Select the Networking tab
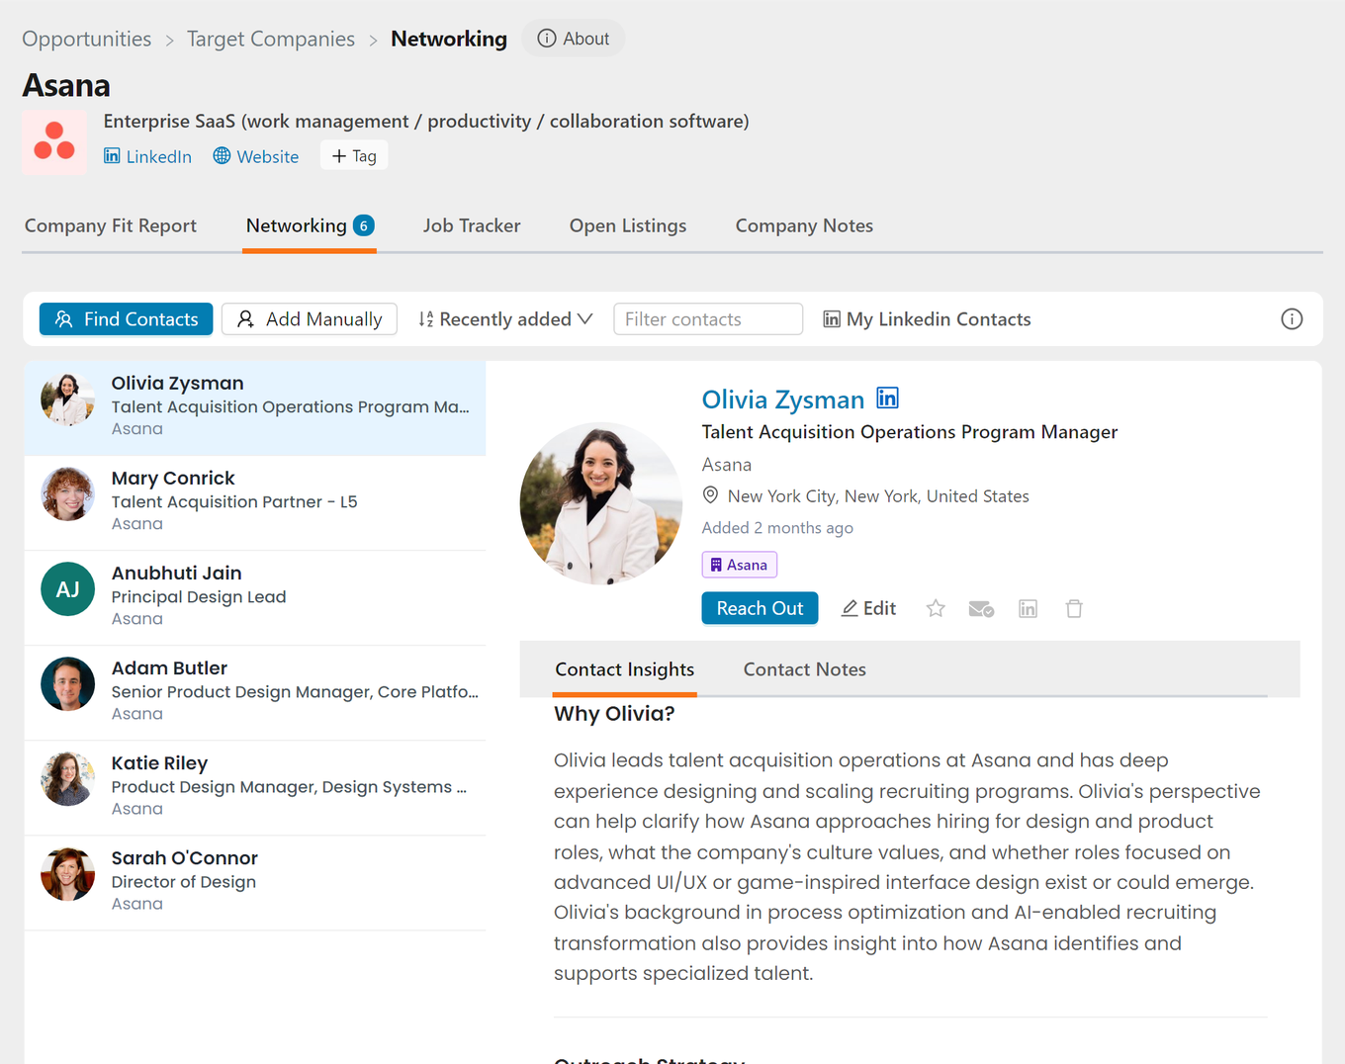 pyautogui.click(x=310, y=225)
